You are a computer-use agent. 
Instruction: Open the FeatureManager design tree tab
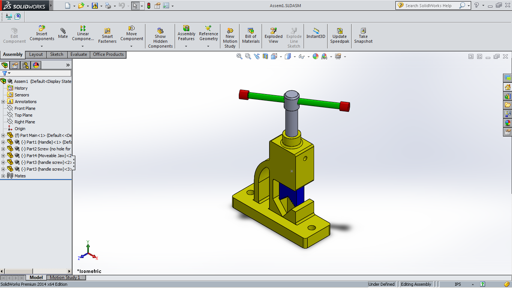point(4,65)
